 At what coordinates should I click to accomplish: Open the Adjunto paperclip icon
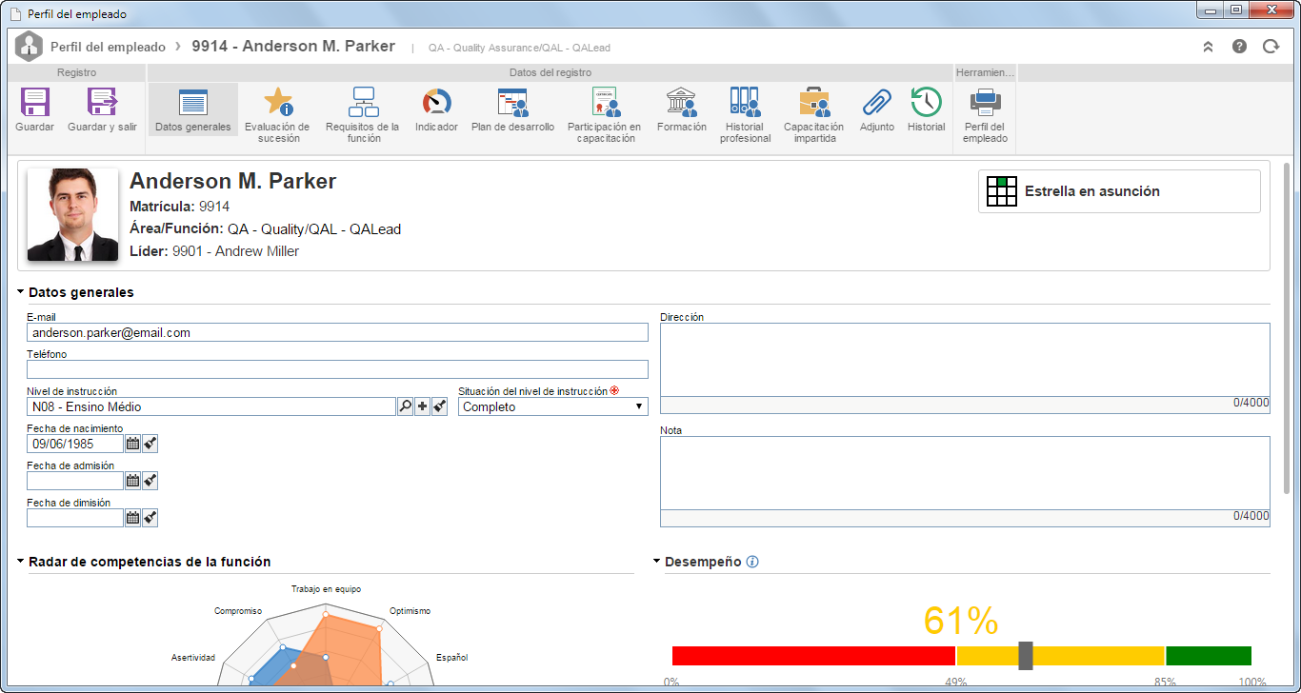876,102
